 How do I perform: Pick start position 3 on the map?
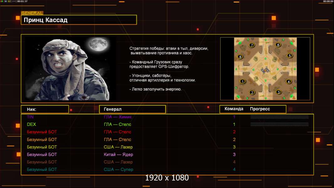point(279,92)
